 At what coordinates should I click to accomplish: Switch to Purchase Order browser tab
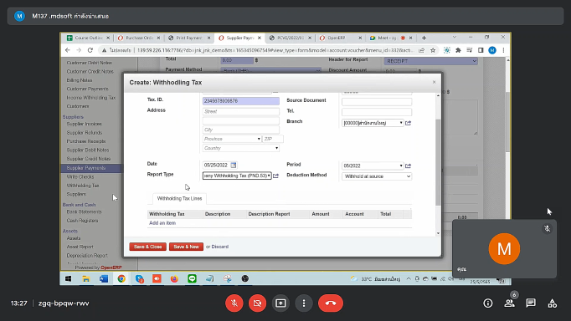(138, 38)
